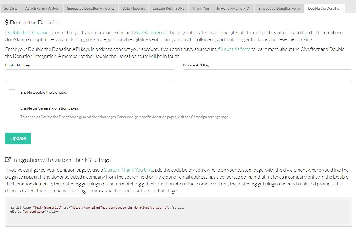Viewport: 356px width, 233px height.
Task: Focus the Public API Key field
Action: tap(90, 76)
